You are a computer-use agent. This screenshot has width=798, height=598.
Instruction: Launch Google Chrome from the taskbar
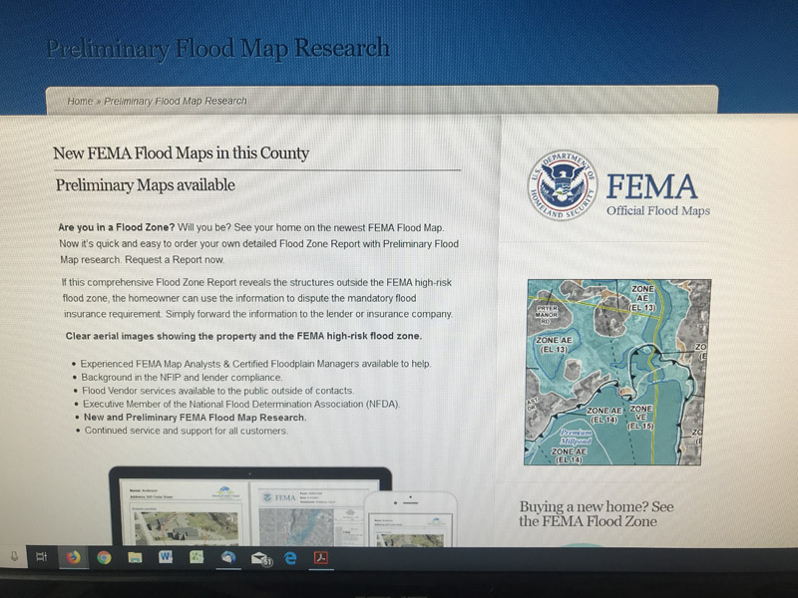tap(104, 558)
